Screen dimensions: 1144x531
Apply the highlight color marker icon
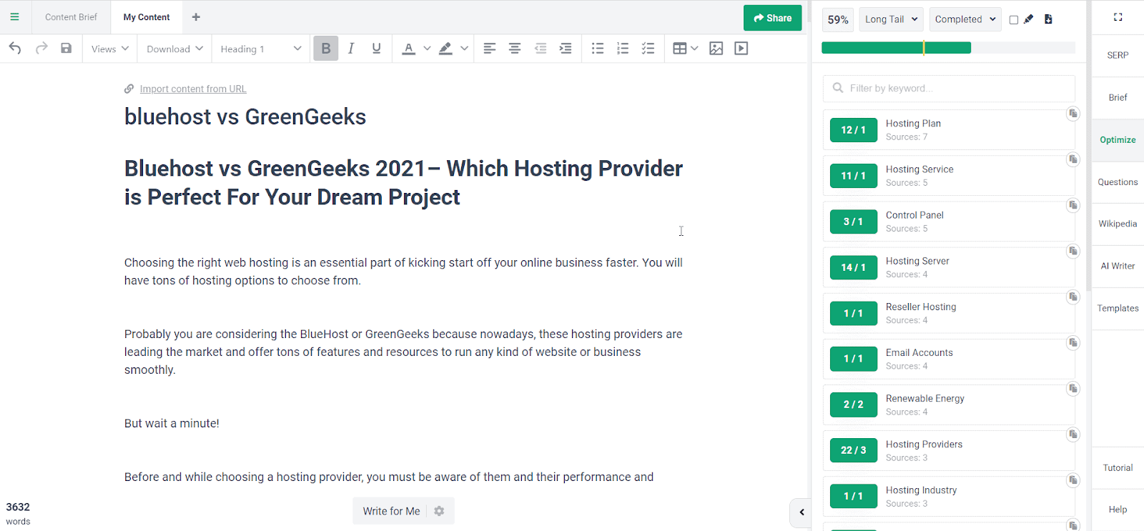[x=445, y=49]
